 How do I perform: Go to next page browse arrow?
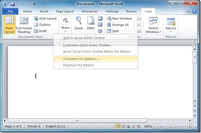195,115
